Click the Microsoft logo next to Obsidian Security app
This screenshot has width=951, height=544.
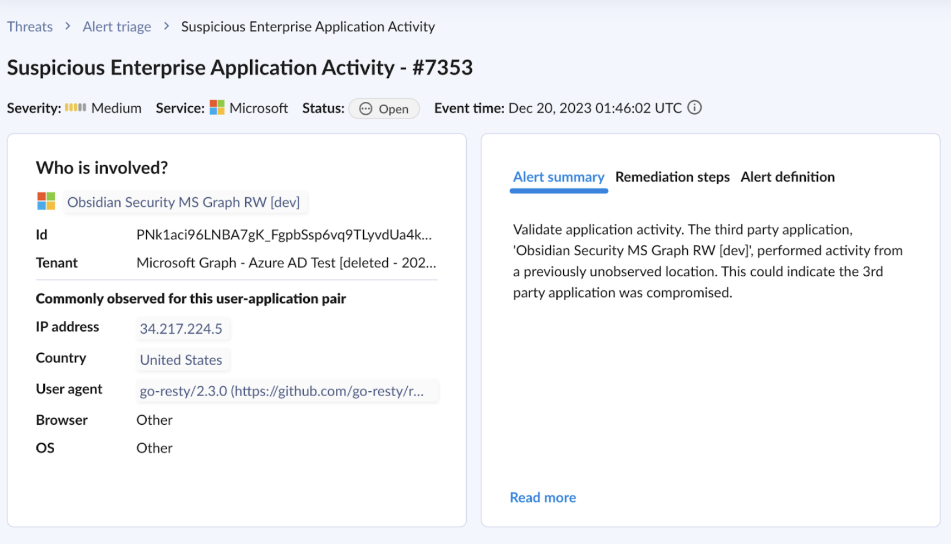click(46, 201)
